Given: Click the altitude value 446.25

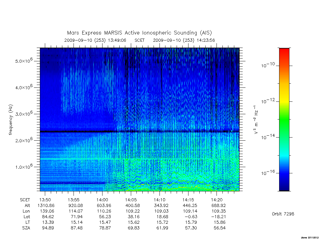Looking at the screenshot, I should 190,205.
